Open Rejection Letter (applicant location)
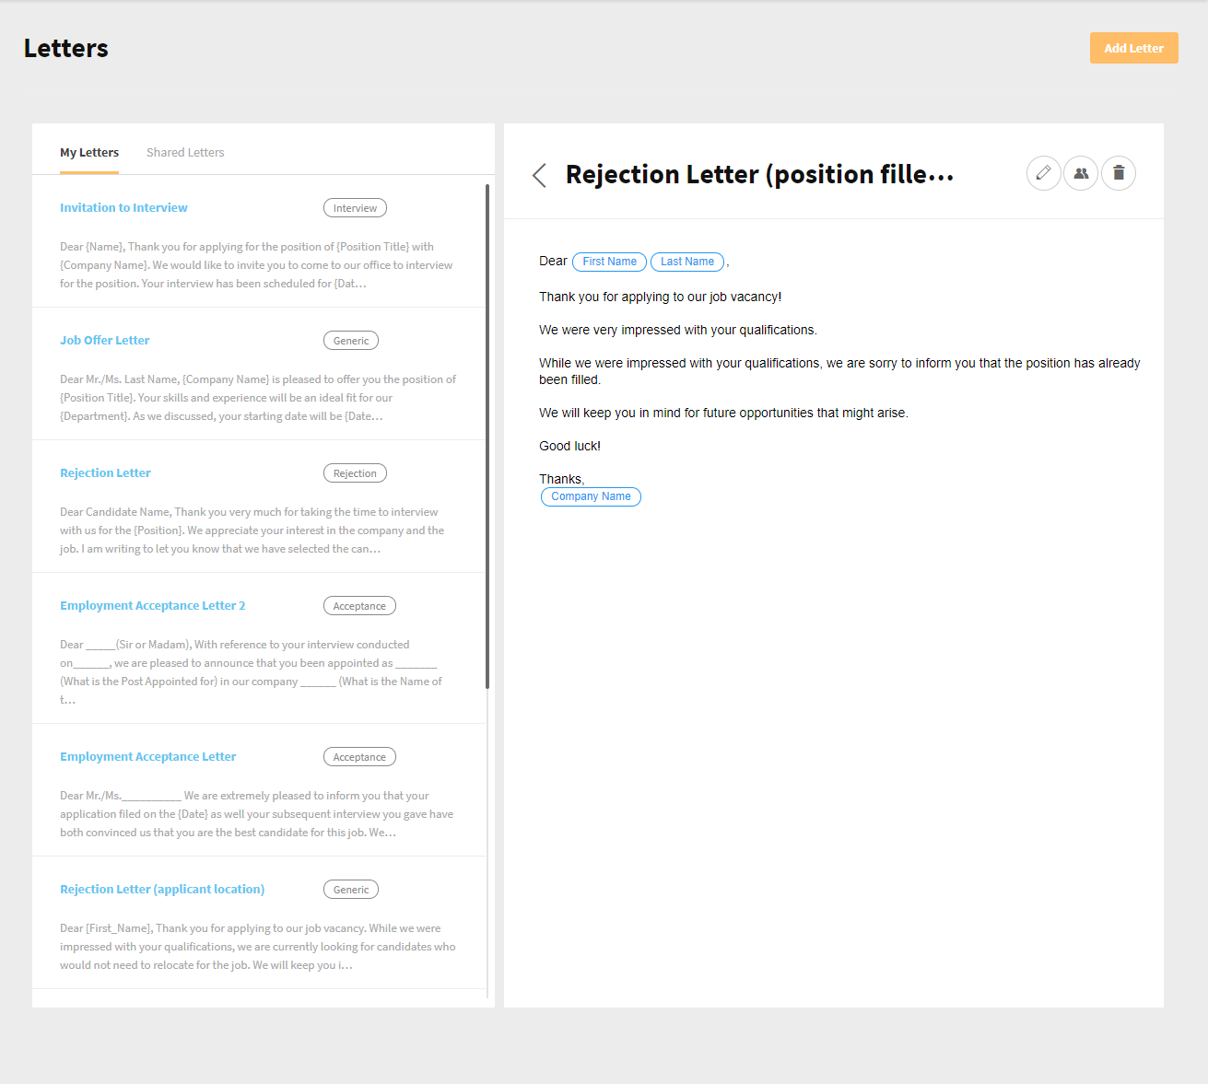This screenshot has height=1084, width=1208. 162,889
